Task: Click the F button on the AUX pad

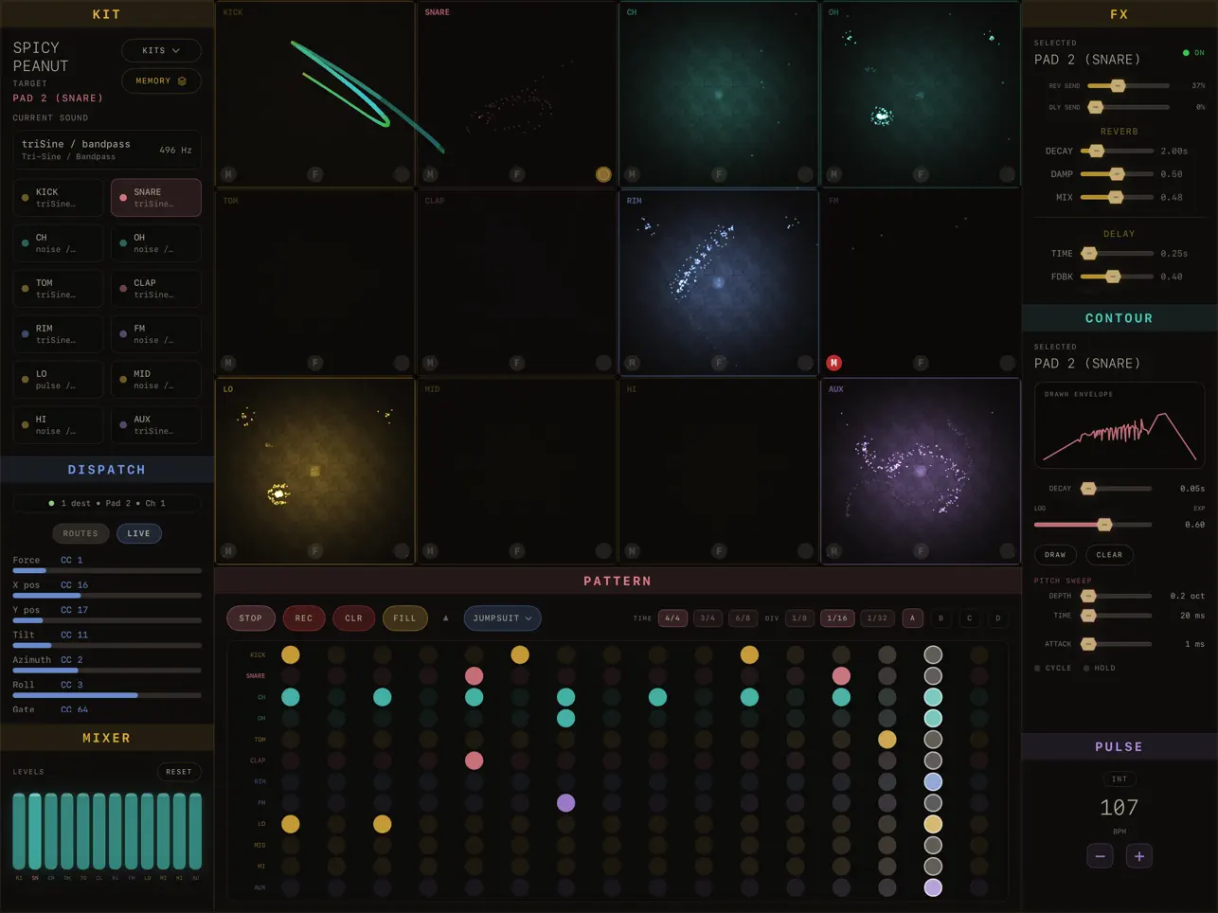Action: coord(921,551)
